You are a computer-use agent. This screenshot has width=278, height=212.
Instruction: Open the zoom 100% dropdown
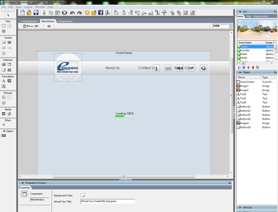tap(230, 26)
